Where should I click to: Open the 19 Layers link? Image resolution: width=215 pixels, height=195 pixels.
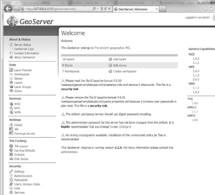coord(68,59)
